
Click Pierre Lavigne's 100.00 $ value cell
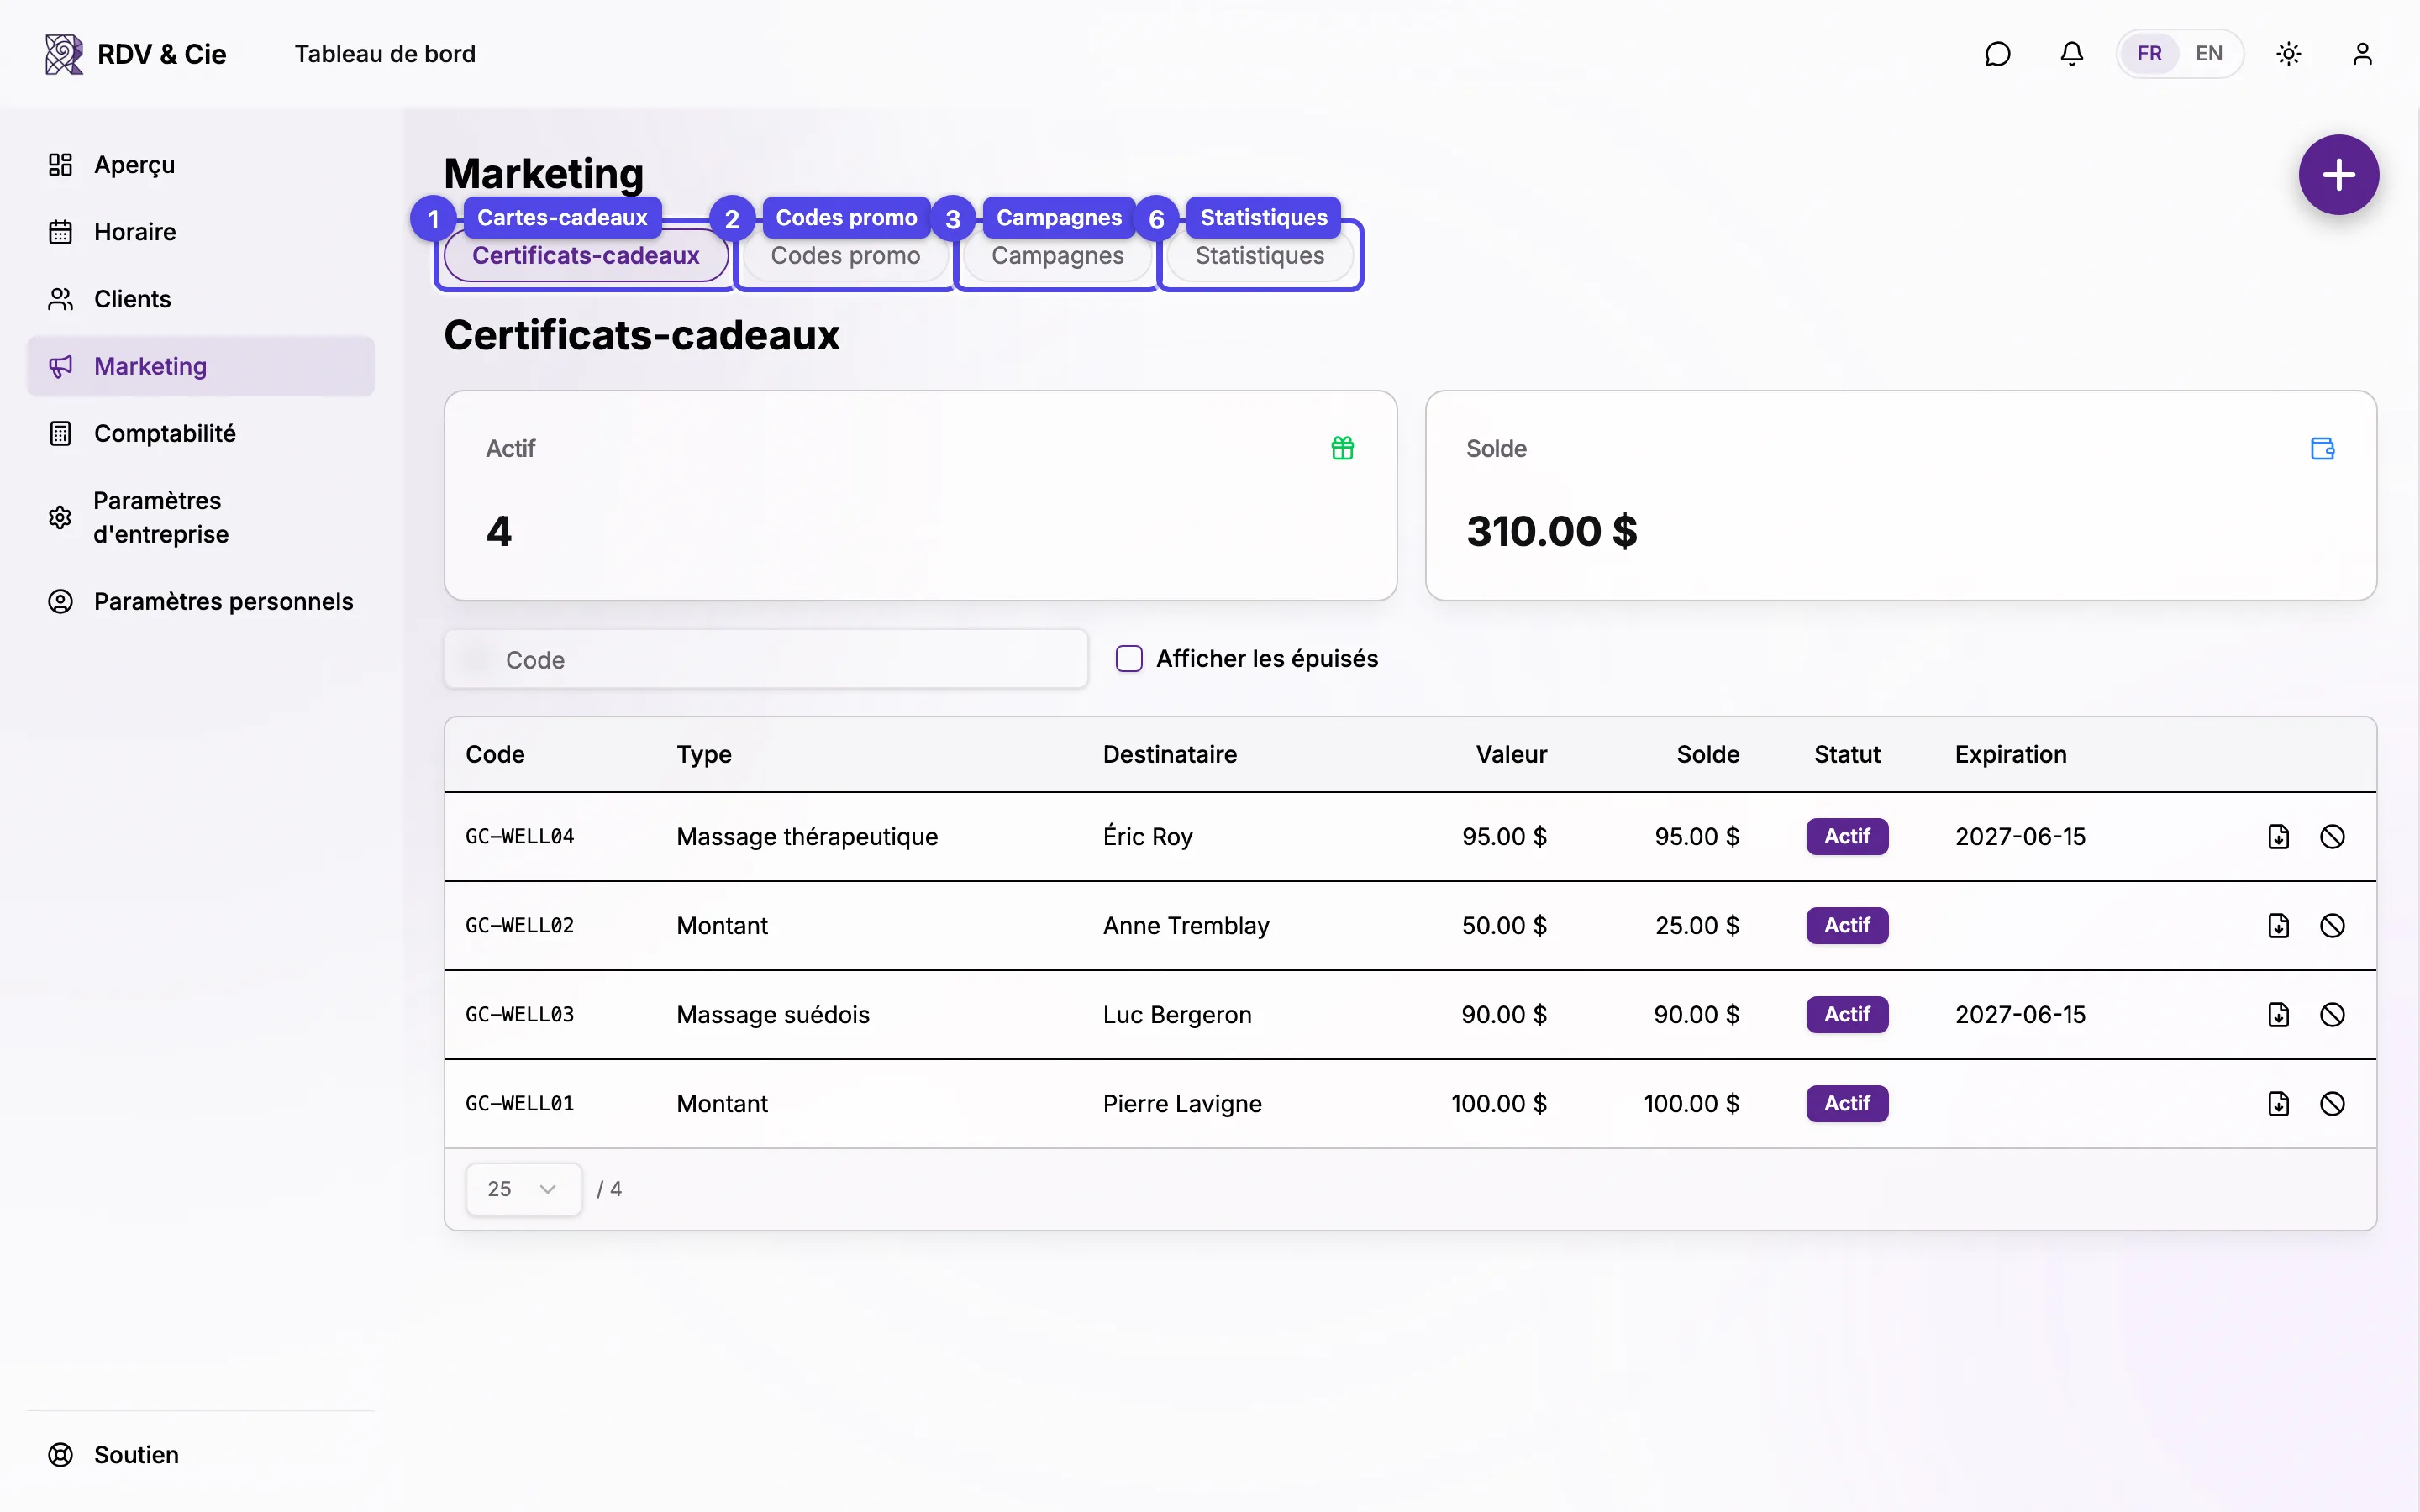click(1498, 1104)
